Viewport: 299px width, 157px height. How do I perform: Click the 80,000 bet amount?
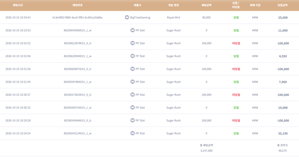(x=207, y=18)
